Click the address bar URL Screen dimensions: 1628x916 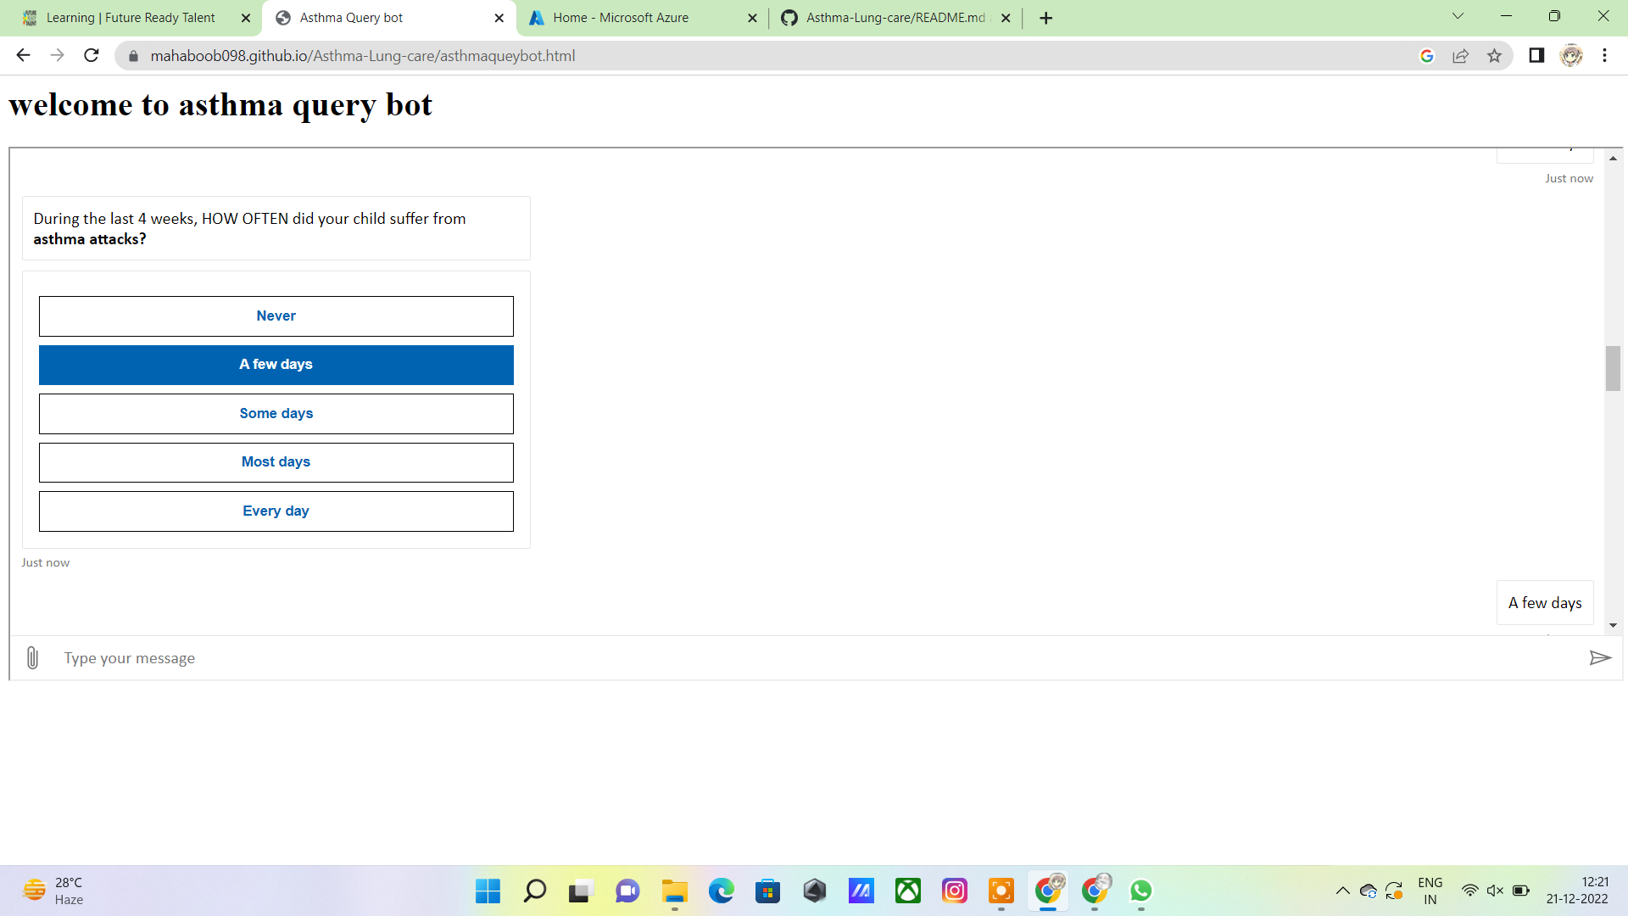(362, 56)
